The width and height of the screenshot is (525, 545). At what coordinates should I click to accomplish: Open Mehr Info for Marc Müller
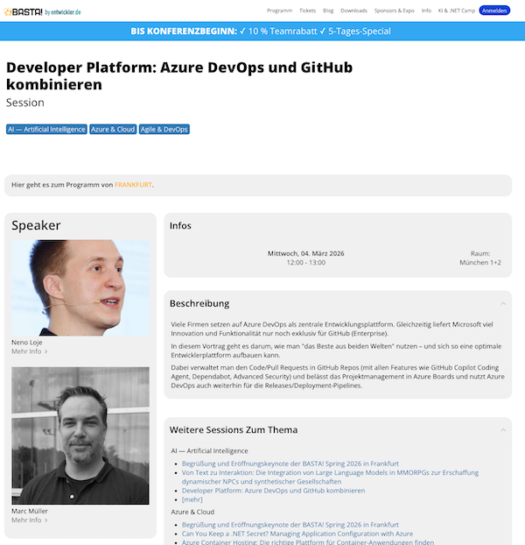coord(30,520)
